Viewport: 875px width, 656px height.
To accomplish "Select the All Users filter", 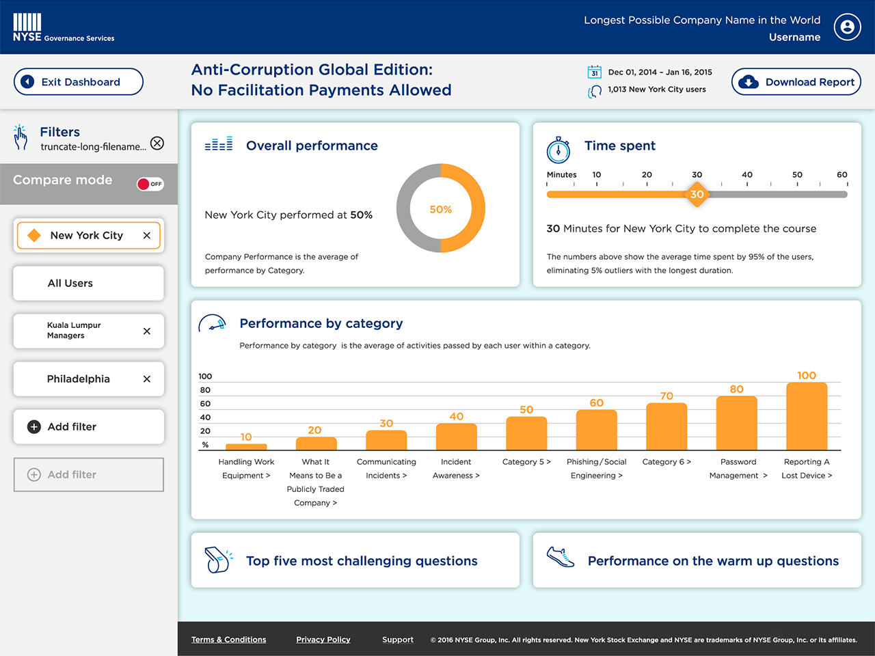I will pyautogui.click(x=88, y=284).
